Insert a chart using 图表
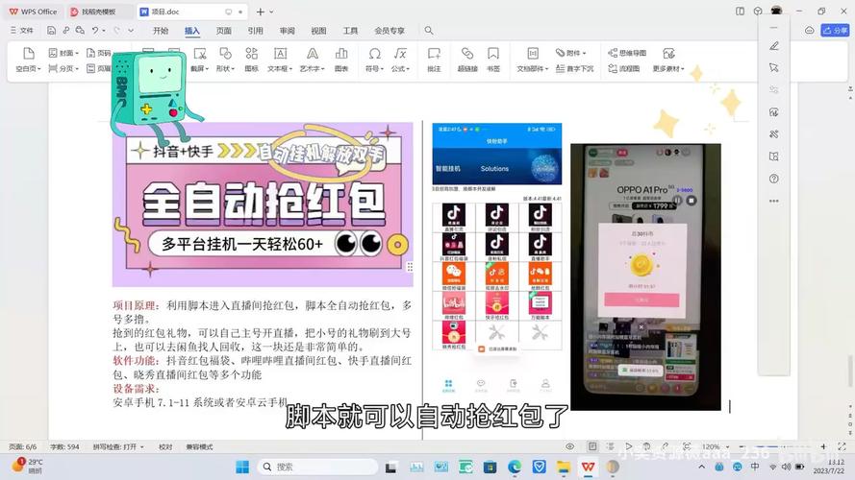 click(x=341, y=58)
